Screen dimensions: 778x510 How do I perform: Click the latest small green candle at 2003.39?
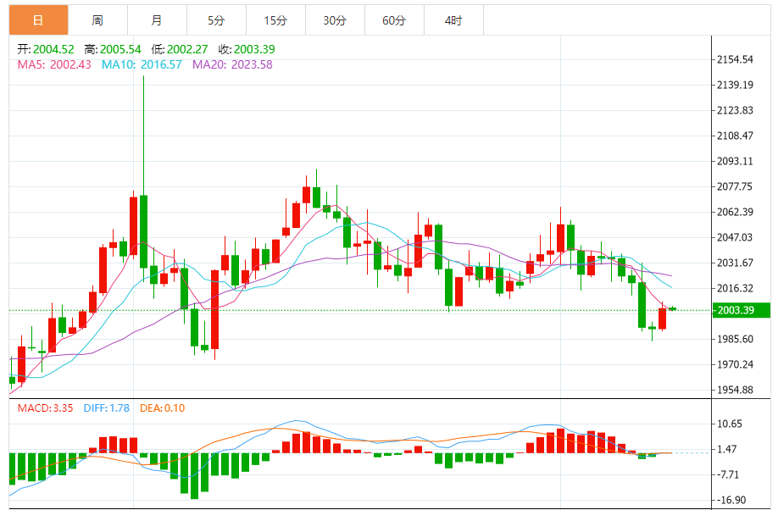point(672,308)
